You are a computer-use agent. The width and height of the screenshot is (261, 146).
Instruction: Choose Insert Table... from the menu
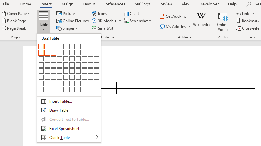[x=69, y=101]
